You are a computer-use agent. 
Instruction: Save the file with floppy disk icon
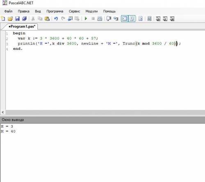17,18
